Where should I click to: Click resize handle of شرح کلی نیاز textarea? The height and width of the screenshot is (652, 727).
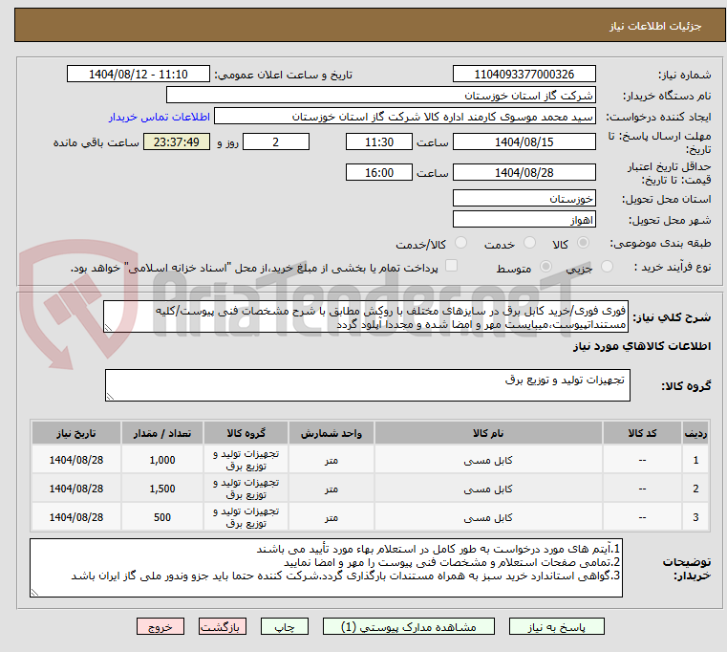click(108, 328)
